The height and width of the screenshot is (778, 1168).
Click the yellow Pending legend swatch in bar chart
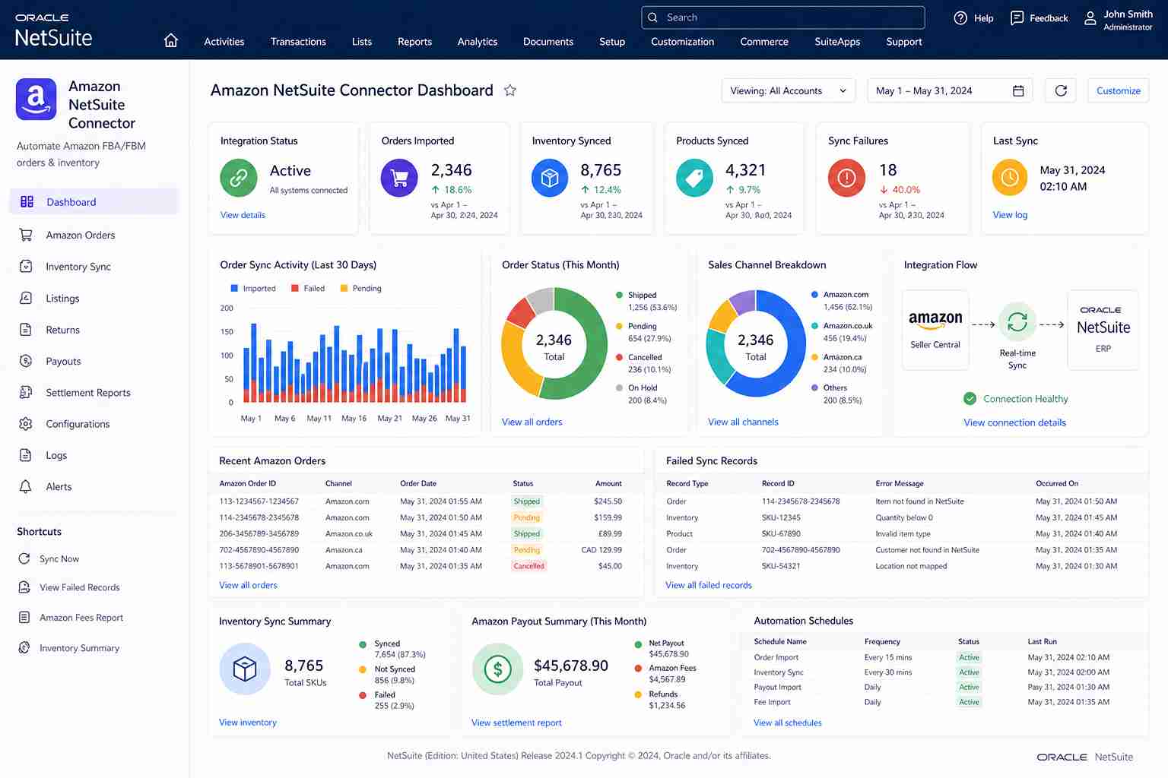344,289
